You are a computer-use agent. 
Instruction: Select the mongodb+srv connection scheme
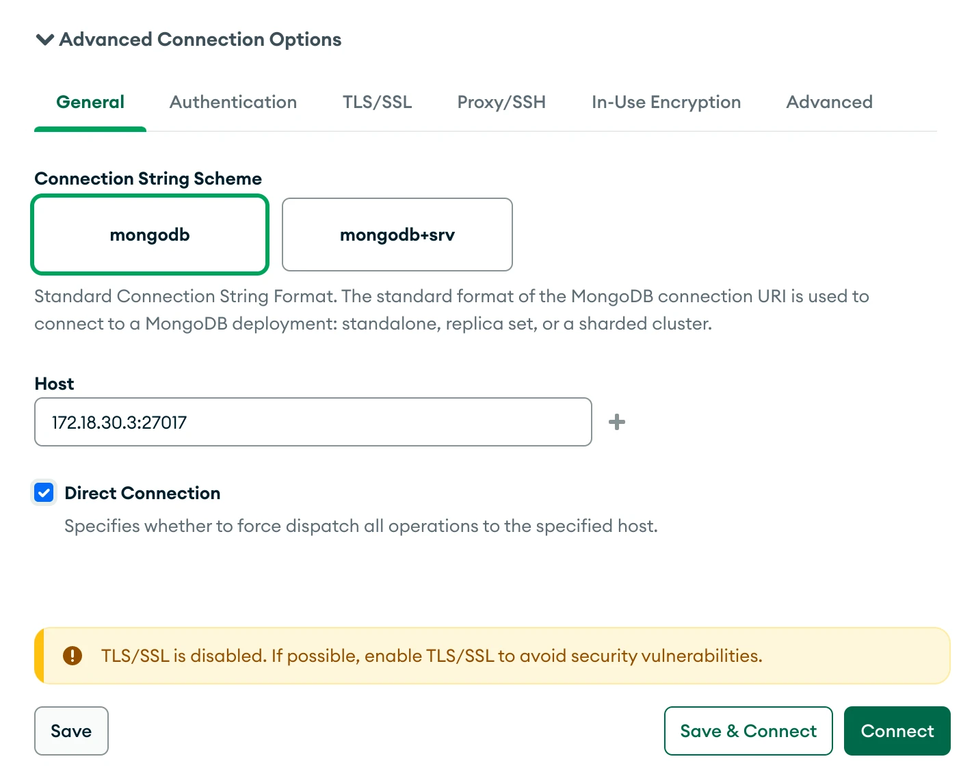(397, 235)
